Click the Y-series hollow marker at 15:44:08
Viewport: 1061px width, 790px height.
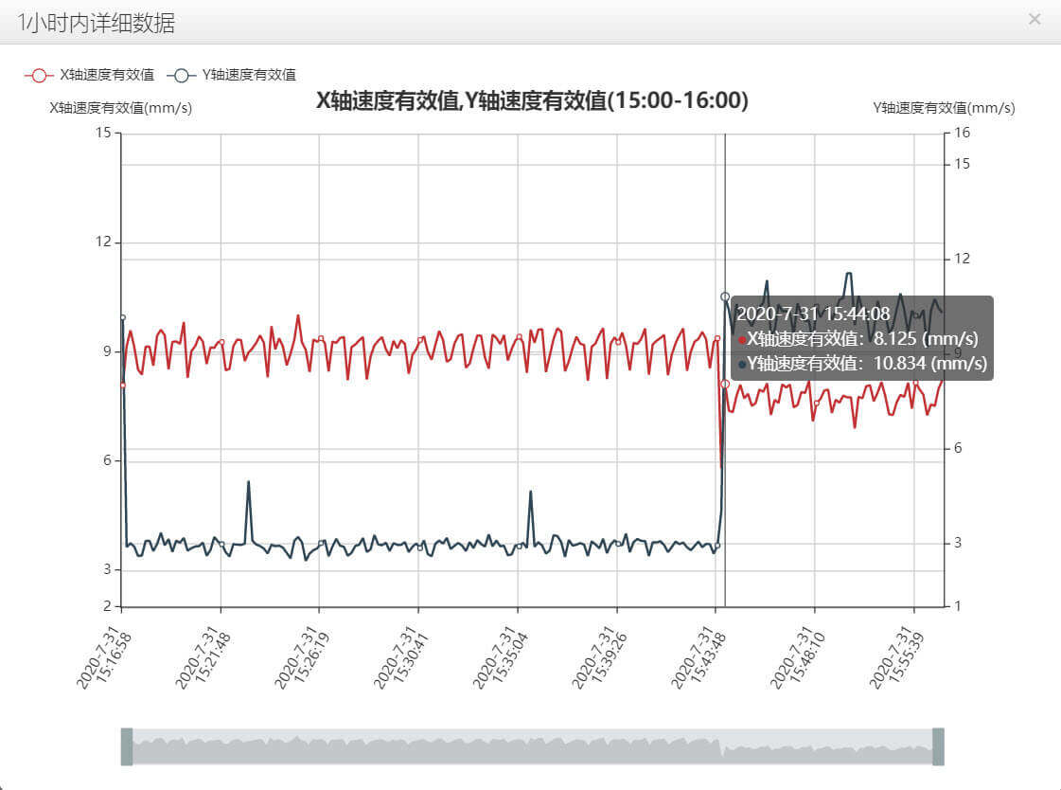(725, 296)
